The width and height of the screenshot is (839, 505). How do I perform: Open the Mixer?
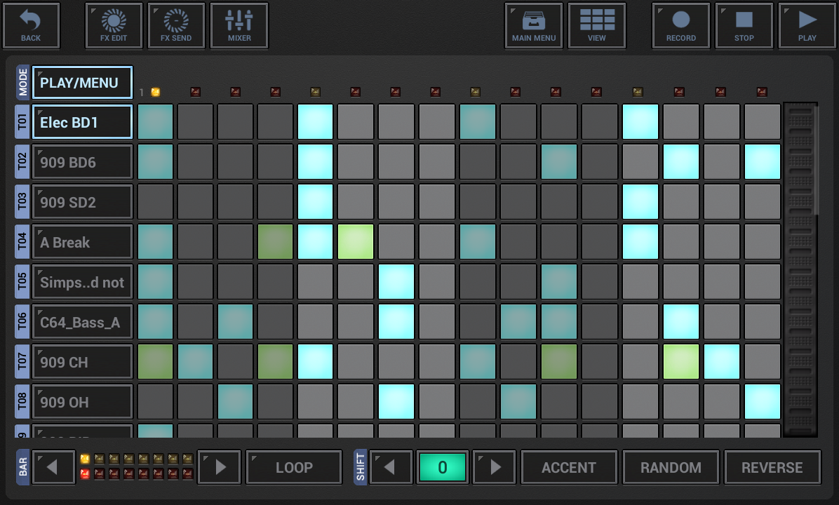239,26
